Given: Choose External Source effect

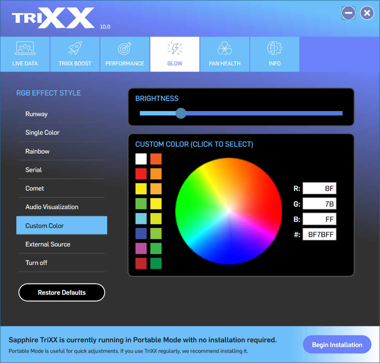Looking at the screenshot, I should (x=62, y=244).
